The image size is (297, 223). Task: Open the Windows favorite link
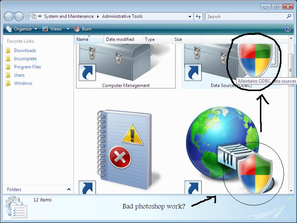point(23,83)
